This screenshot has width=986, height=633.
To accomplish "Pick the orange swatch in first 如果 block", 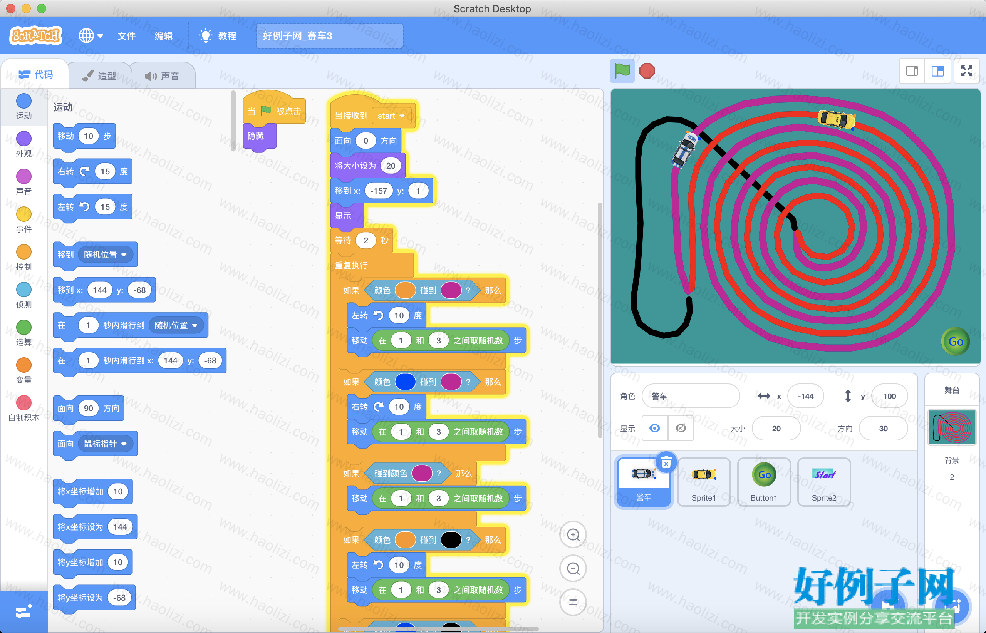I will (x=406, y=291).
